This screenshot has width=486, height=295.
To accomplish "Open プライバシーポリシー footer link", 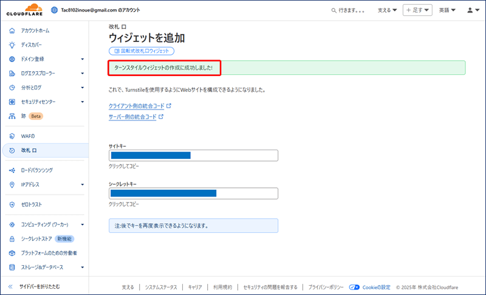I will click(x=326, y=287).
